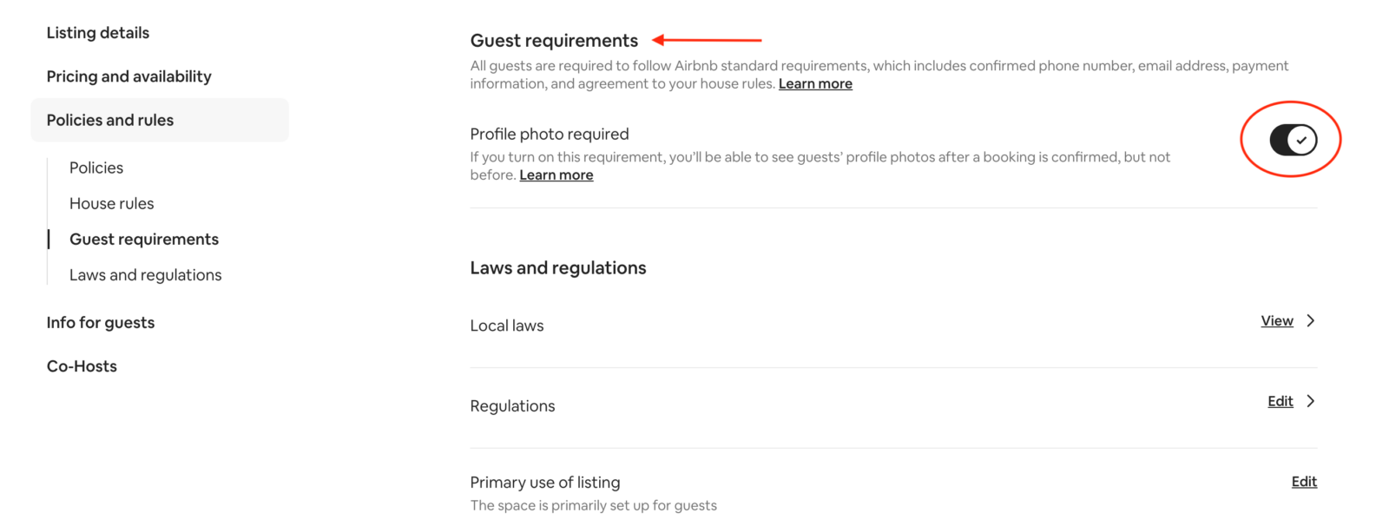Open Pricing and availability section
Screen dimensions: 1389x526
(128, 76)
